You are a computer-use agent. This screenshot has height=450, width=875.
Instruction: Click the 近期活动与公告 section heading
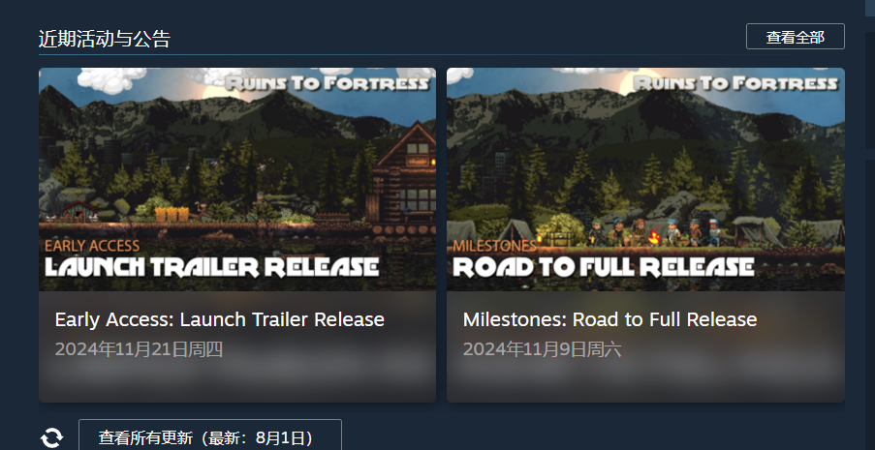click(x=105, y=39)
